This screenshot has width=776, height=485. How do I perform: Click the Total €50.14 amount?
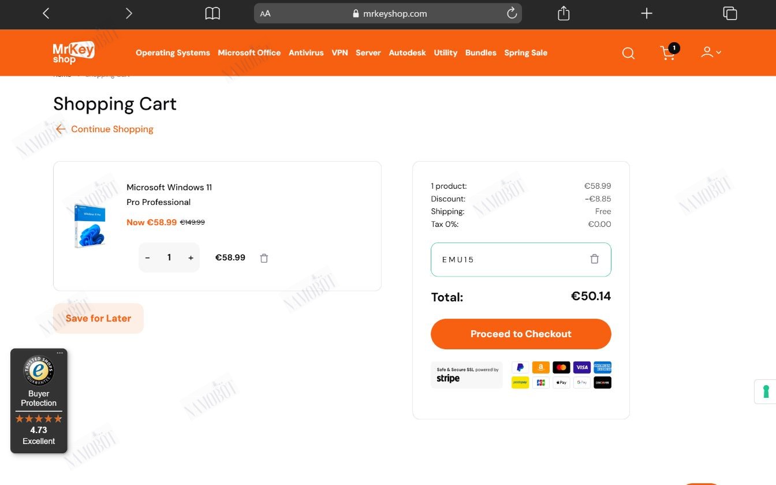coord(591,296)
